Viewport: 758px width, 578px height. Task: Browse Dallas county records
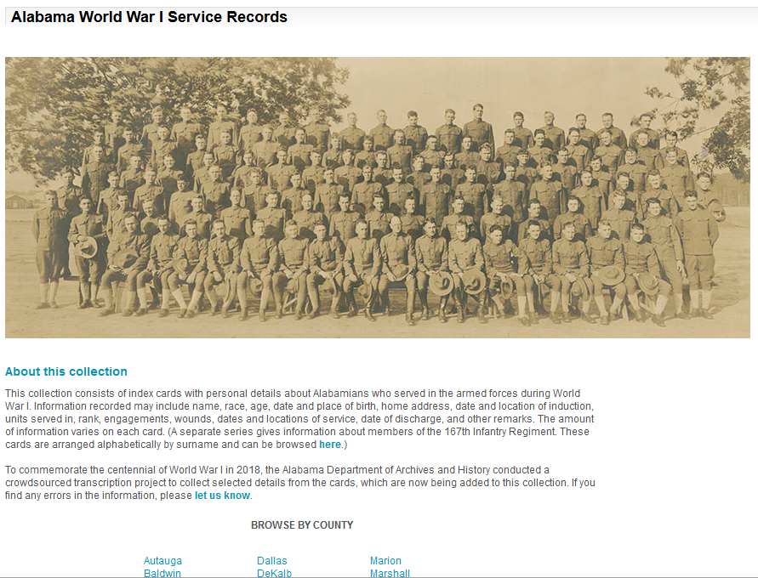271,561
